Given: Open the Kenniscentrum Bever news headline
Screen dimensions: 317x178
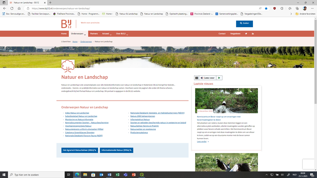Looking at the screenshot, I should click(219, 118).
